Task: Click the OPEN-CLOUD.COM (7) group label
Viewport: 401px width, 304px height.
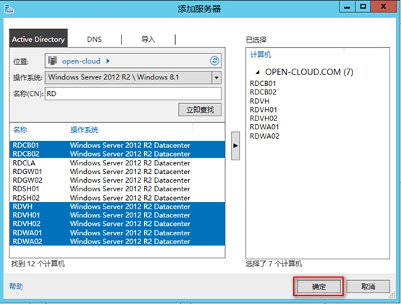Action: click(x=309, y=72)
